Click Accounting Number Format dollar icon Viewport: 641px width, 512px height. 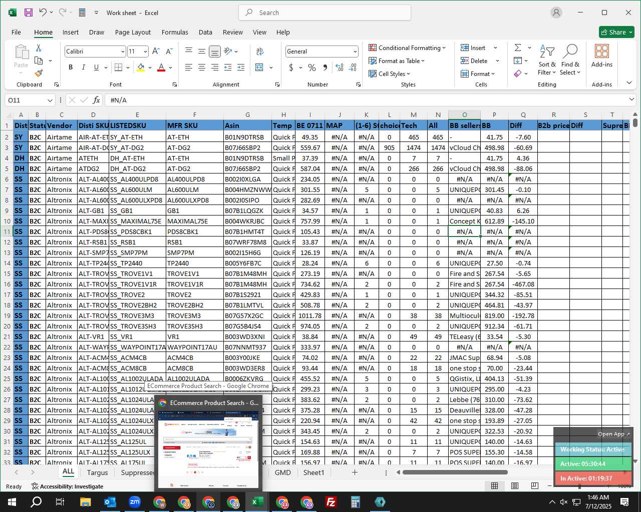tap(291, 67)
